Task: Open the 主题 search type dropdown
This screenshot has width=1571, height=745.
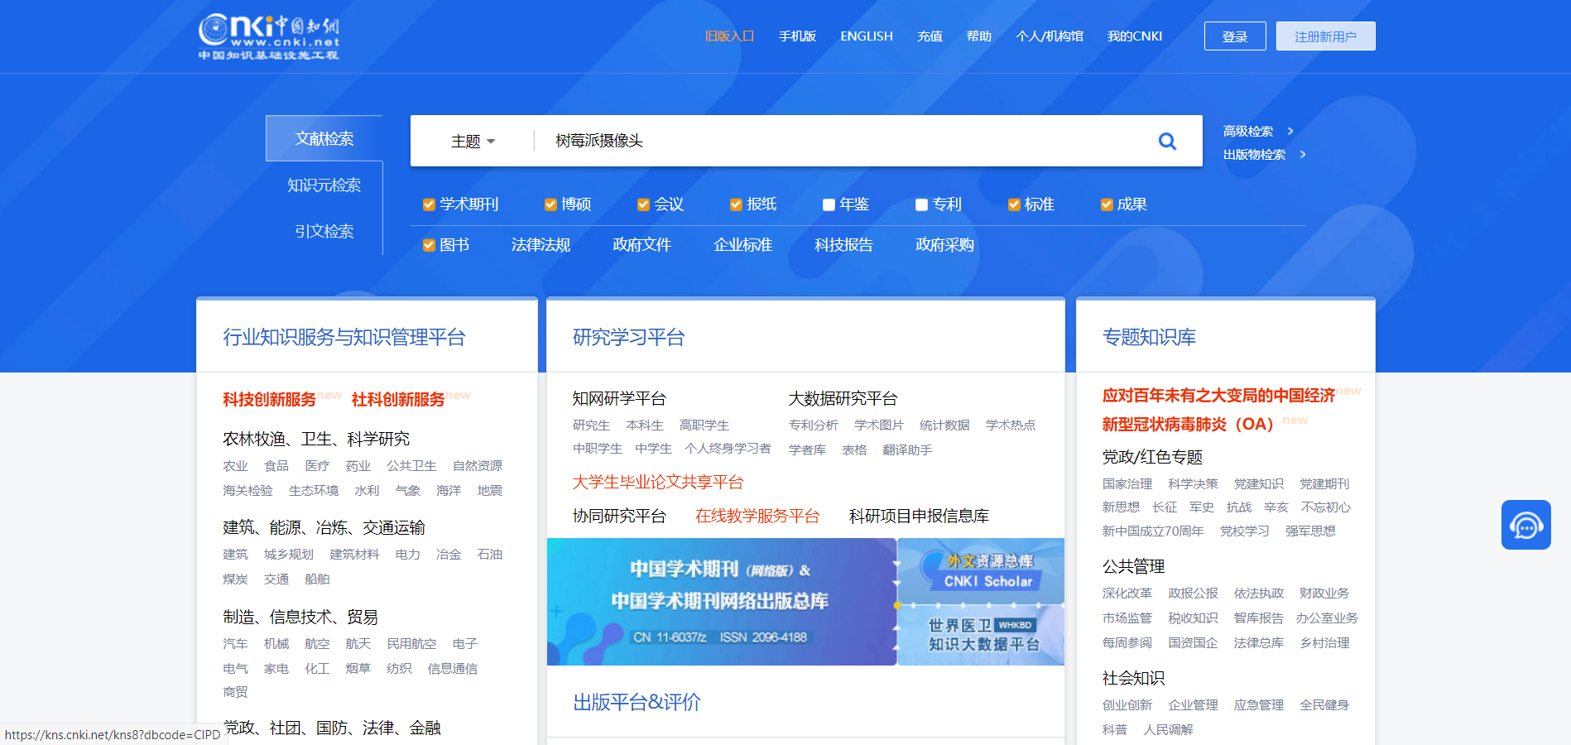Action: click(472, 141)
